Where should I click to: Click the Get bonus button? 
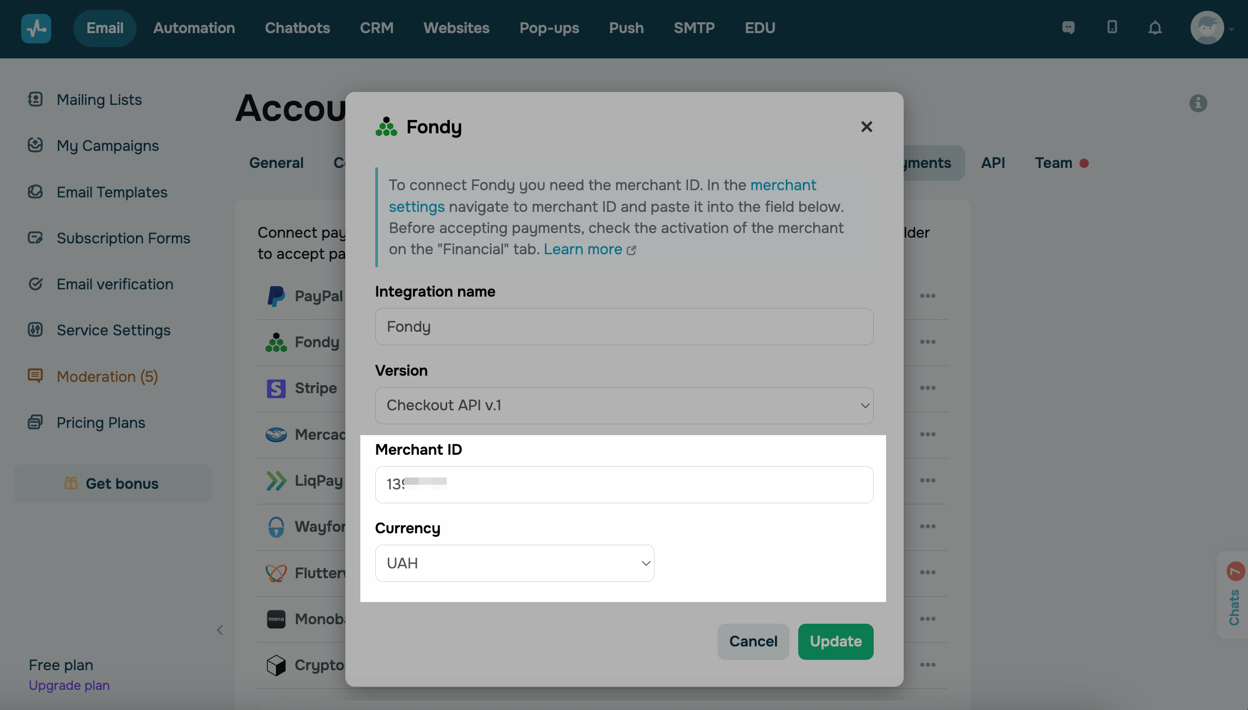click(x=113, y=484)
